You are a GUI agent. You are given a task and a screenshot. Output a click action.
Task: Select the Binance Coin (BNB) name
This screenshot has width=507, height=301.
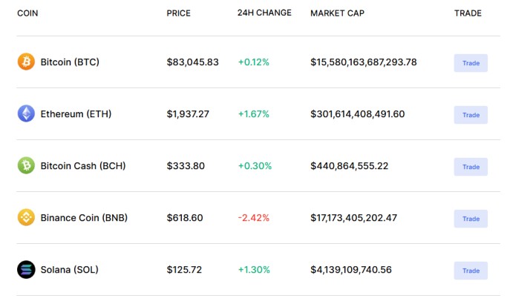click(x=84, y=218)
